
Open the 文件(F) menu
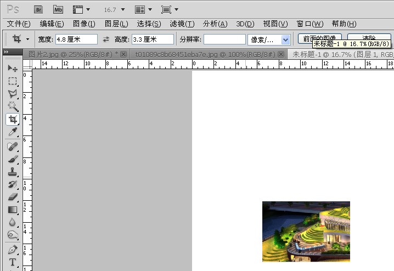tap(19, 24)
